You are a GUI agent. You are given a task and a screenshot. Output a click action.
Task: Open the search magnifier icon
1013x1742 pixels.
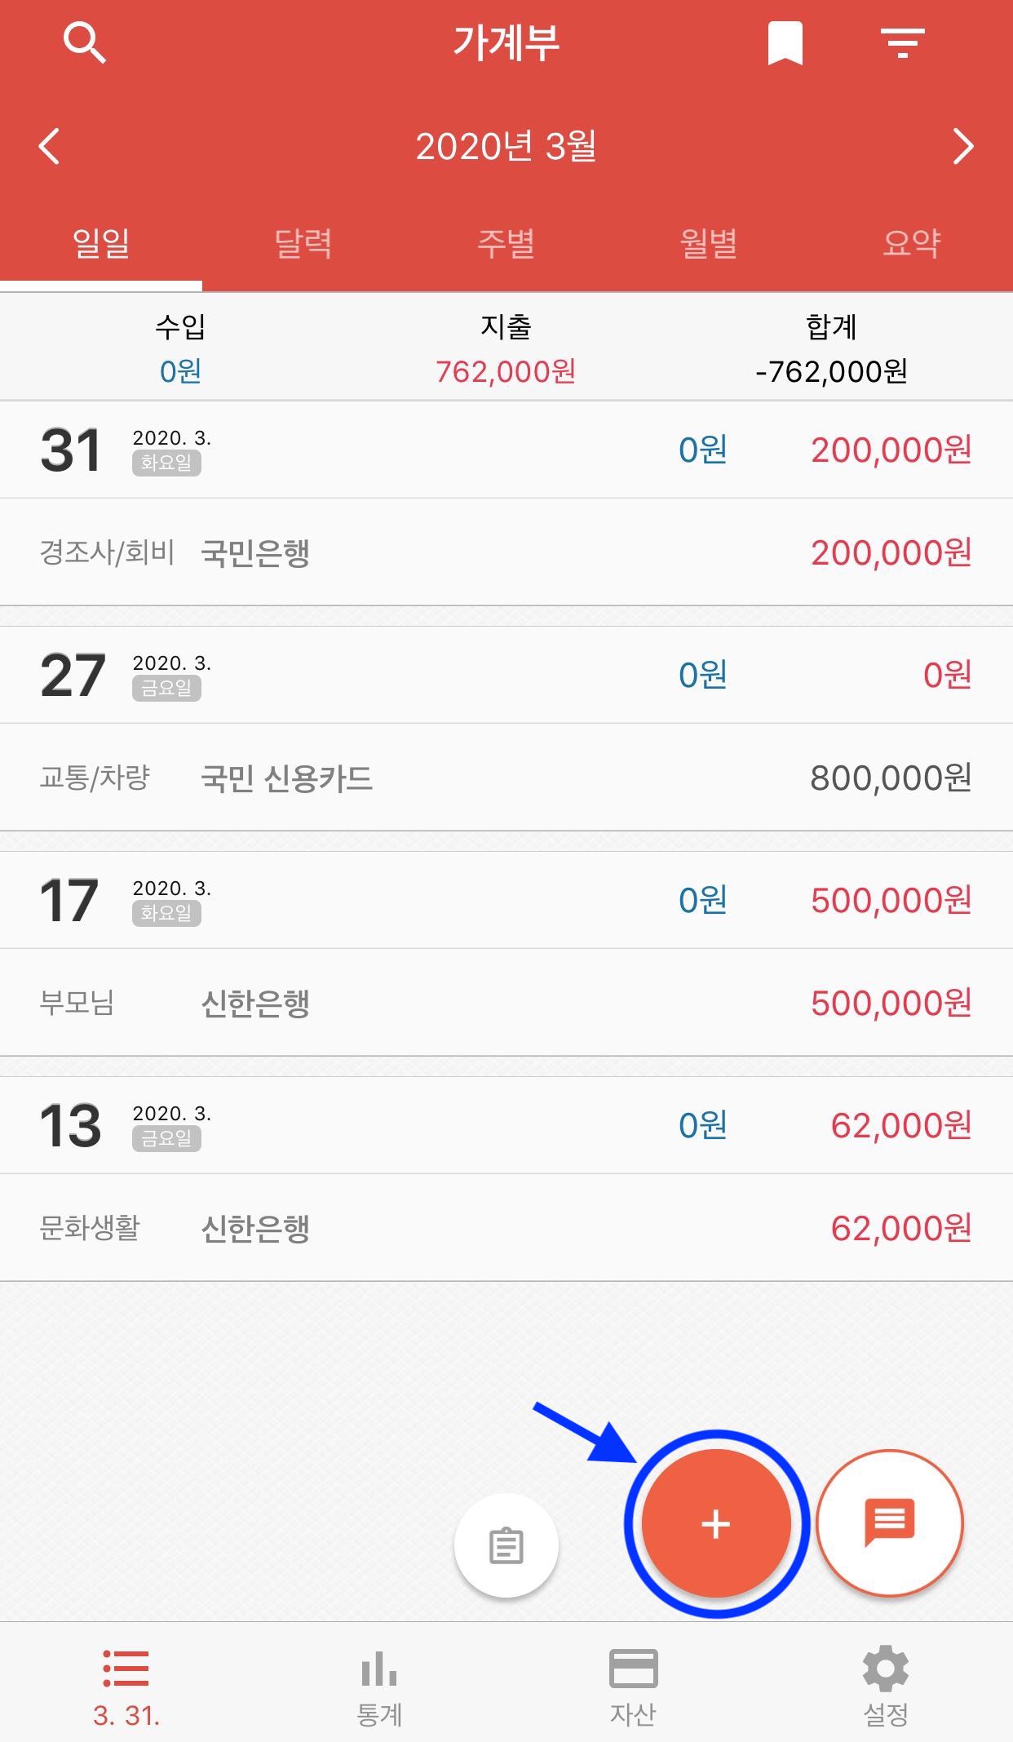pos(85,43)
